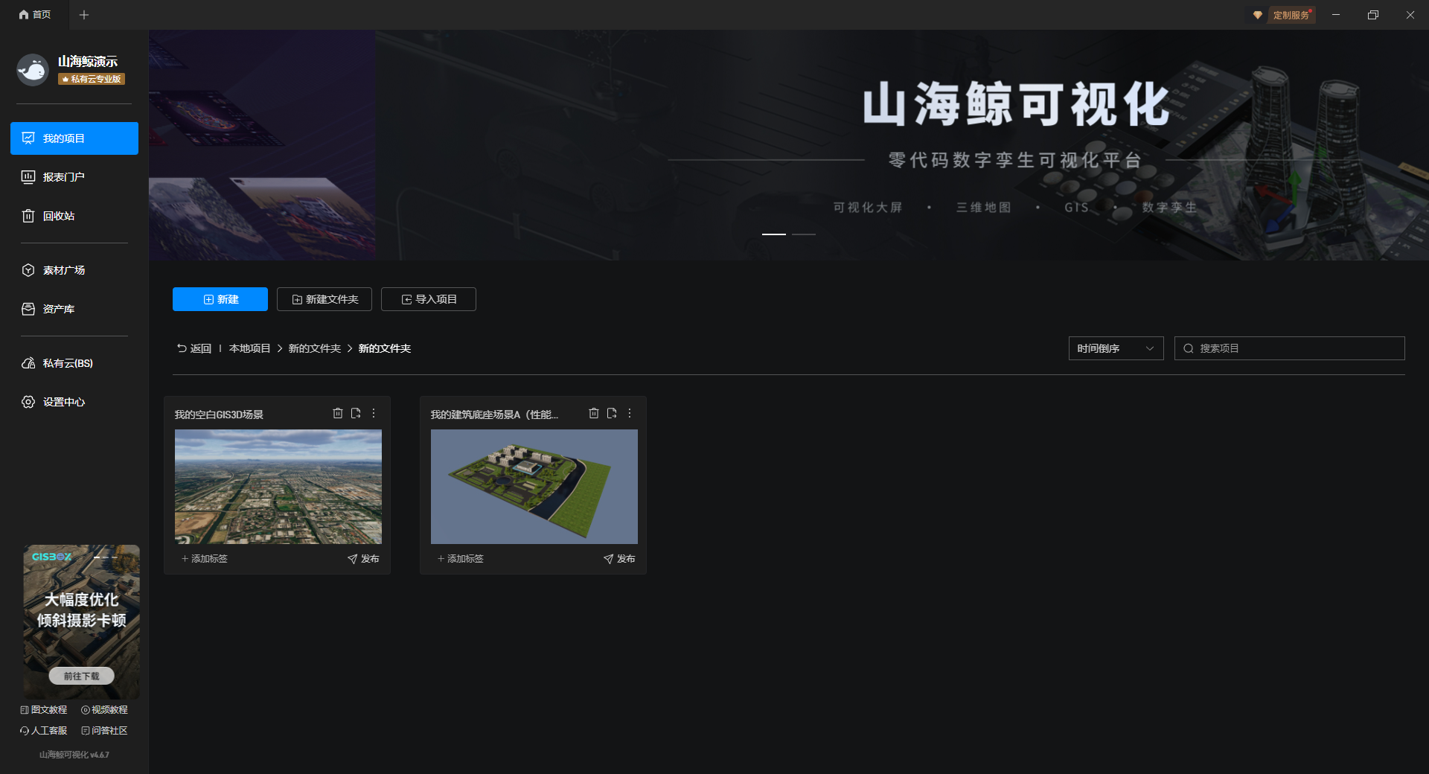Open 视频教程 link
The image size is (1429, 774).
(x=104, y=710)
